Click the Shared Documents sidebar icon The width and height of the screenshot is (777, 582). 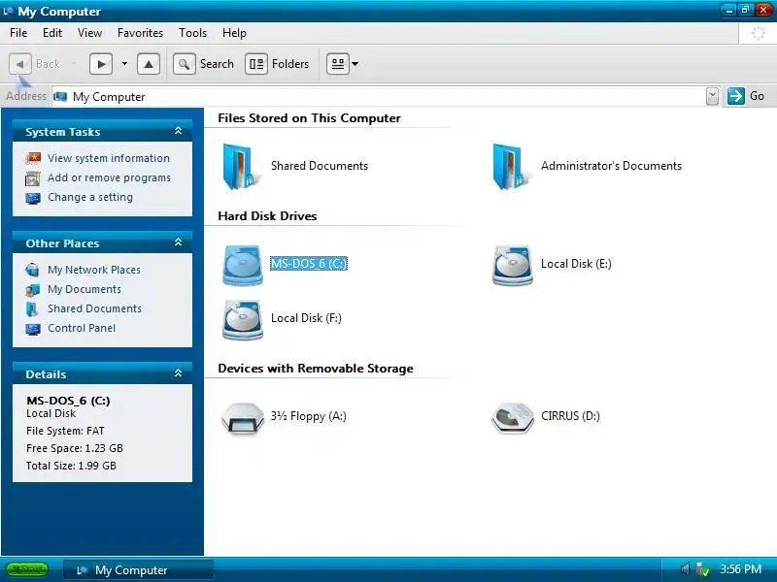click(x=32, y=309)
